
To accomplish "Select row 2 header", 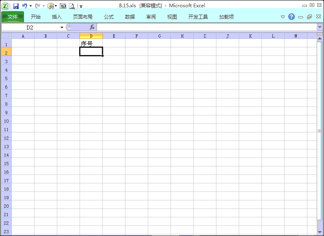I will tap(6, 51).
